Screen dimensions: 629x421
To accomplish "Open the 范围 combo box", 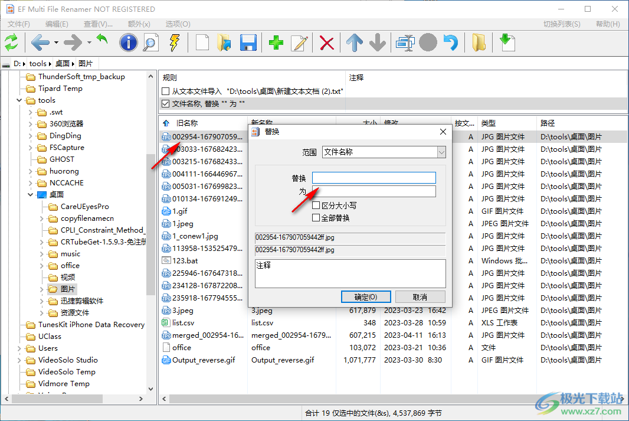I will pos(441,152).
